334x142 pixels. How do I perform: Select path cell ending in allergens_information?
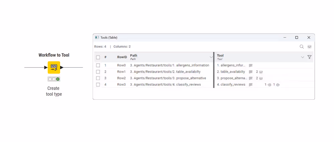[x=170, y=65]
